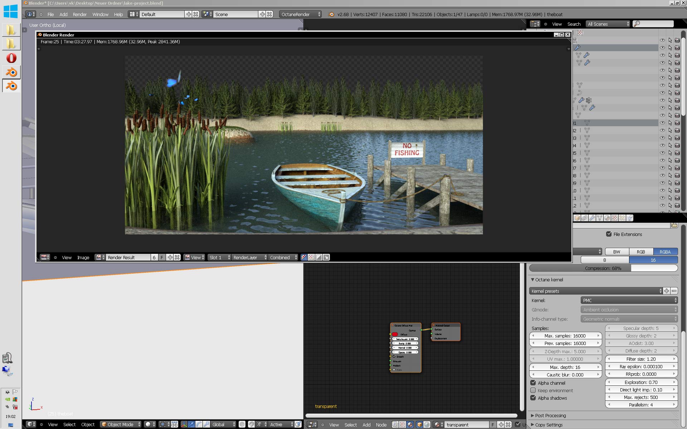Open the OctaneRender engine selector dropdown

(301, 14)
